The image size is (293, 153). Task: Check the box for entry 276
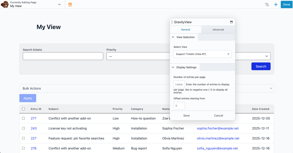[23, 148]
